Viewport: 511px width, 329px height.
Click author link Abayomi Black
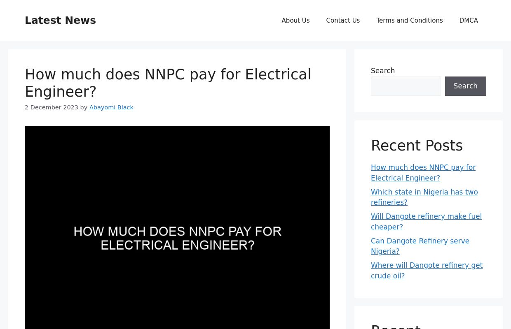[x=111, y=107]
